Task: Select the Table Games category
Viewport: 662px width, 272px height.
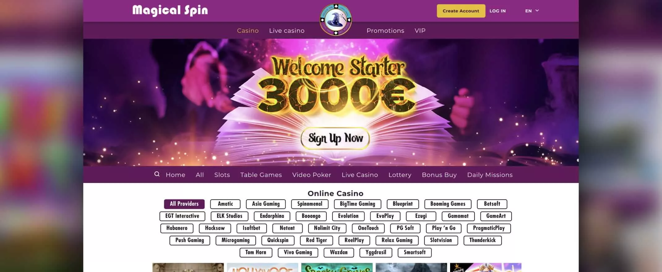Action: [x=261, y=175]
